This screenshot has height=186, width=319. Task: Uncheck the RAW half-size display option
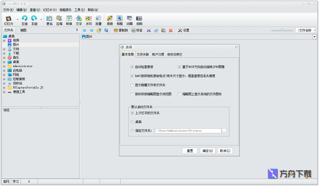tap(132, 76)
